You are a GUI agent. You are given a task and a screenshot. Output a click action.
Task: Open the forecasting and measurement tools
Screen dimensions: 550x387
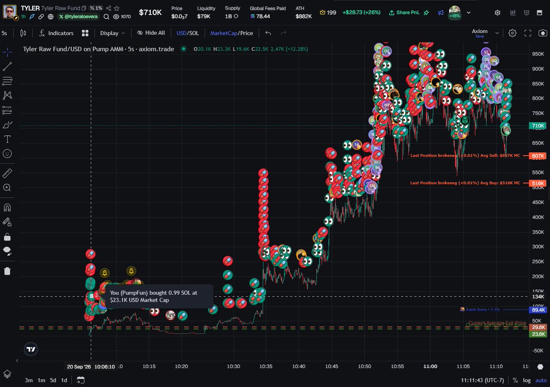click(7, 110)
